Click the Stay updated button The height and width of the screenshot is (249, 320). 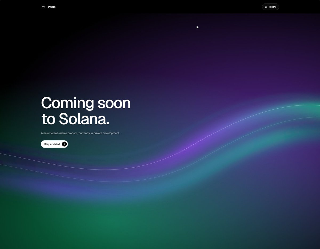point(54,144)
